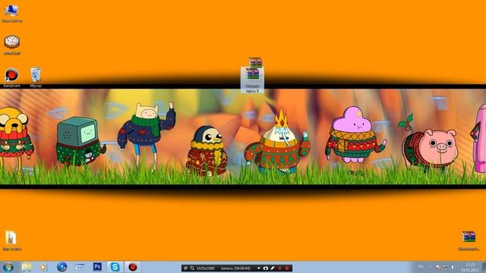The width and height of the screenshot is (486, 273).
Task: Pause the Bandicam recording
Action: tap(280, 268)
